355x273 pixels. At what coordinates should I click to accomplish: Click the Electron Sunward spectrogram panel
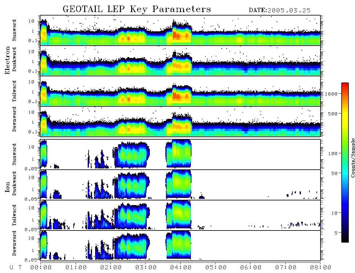pyautogui.click(x=180, y=30)
